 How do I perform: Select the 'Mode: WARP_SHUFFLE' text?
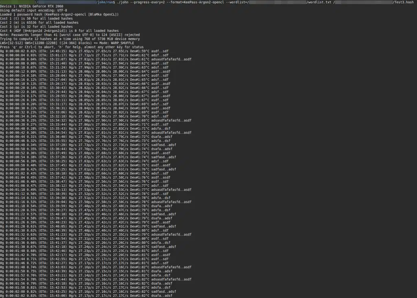coord(117,43)
